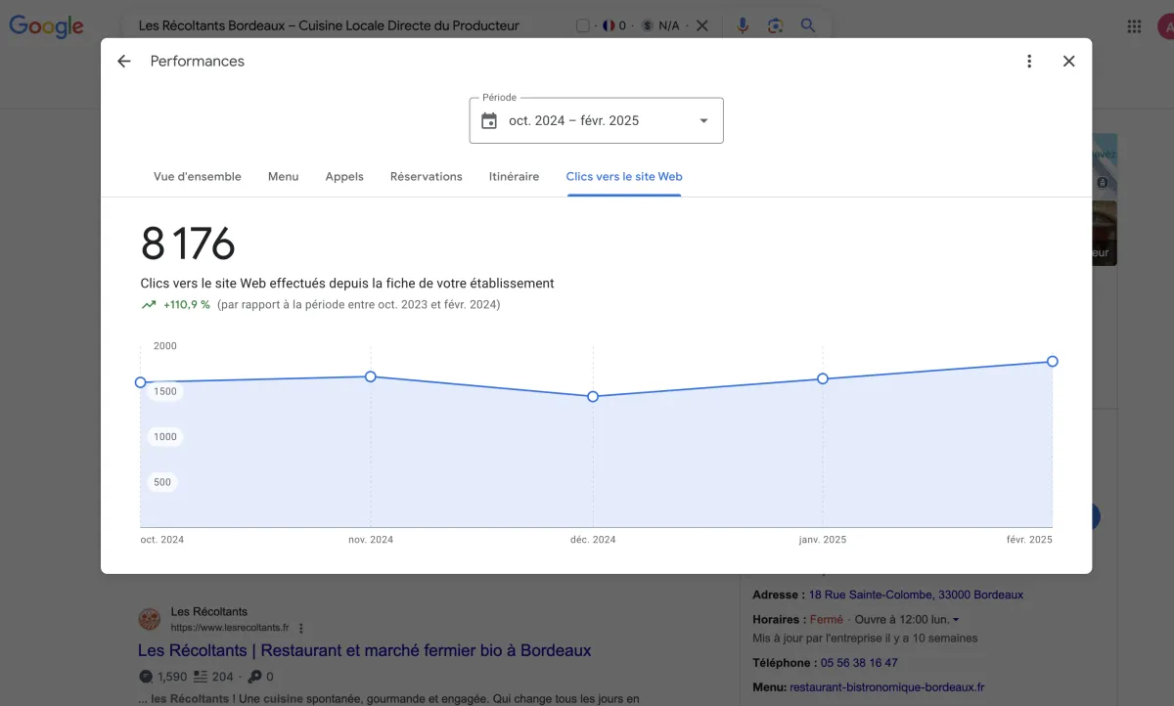The height and width of the screenshot is (706, 1174).
Task: Click the 2000 y-axis label
Action: [165, 346]
